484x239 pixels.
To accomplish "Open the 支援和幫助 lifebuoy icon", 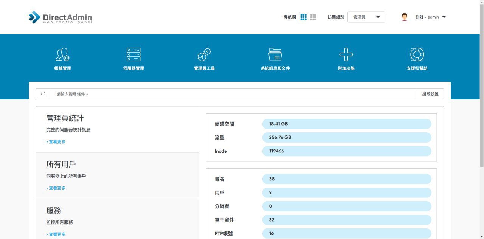I will [417, 55].
